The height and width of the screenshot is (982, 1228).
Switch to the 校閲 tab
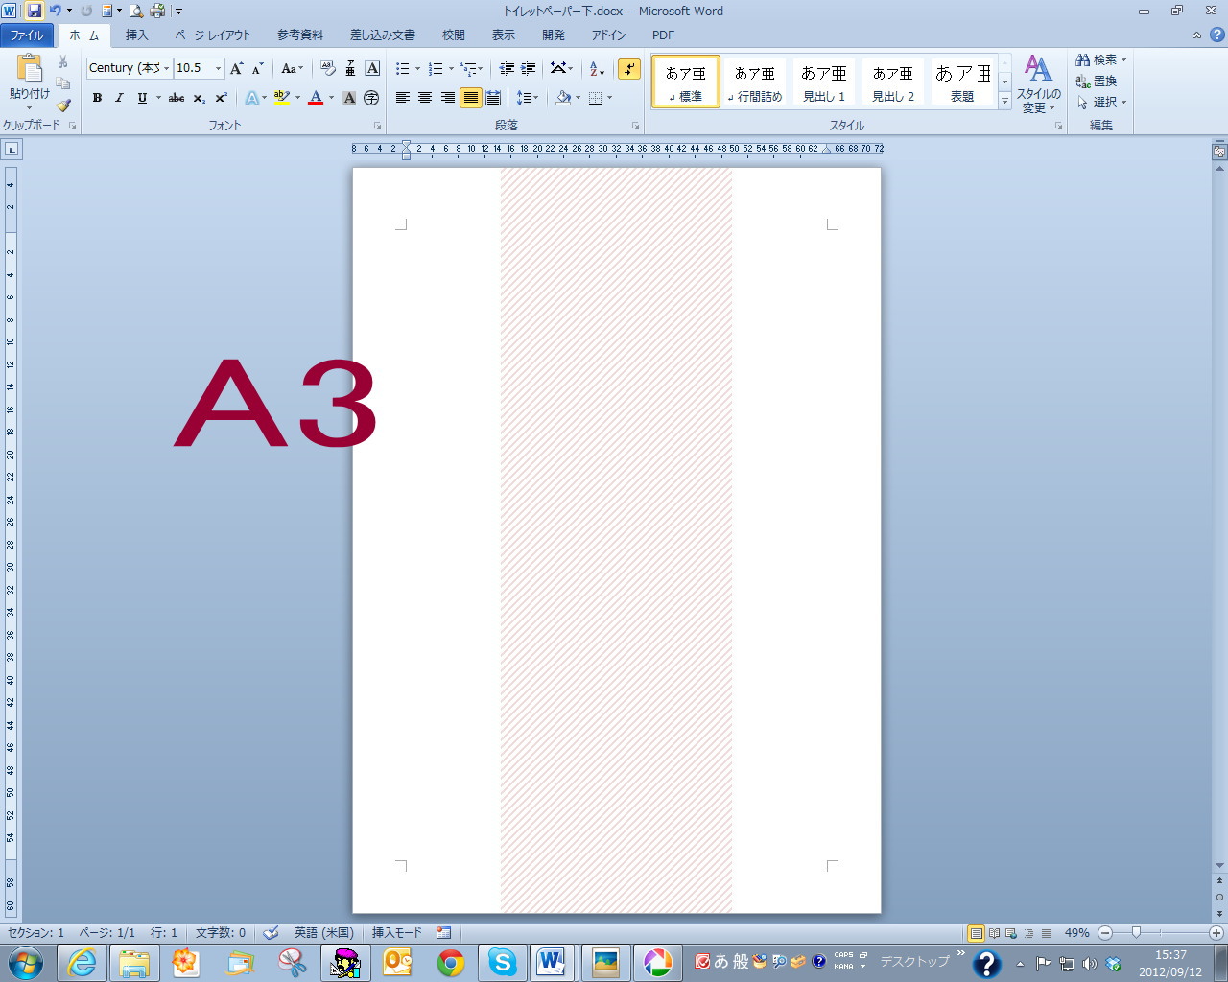[x=454, y=35]
